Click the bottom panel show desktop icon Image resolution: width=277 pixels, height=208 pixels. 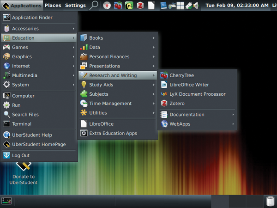point(6,201)
